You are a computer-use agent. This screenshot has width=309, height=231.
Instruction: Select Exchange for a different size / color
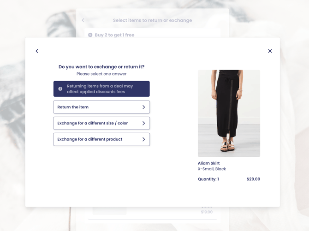coord(101,123)
